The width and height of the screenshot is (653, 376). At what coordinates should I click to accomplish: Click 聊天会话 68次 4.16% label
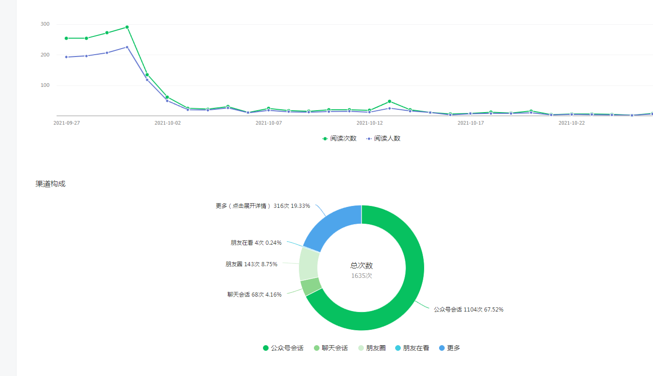click(x=255, y=295)
